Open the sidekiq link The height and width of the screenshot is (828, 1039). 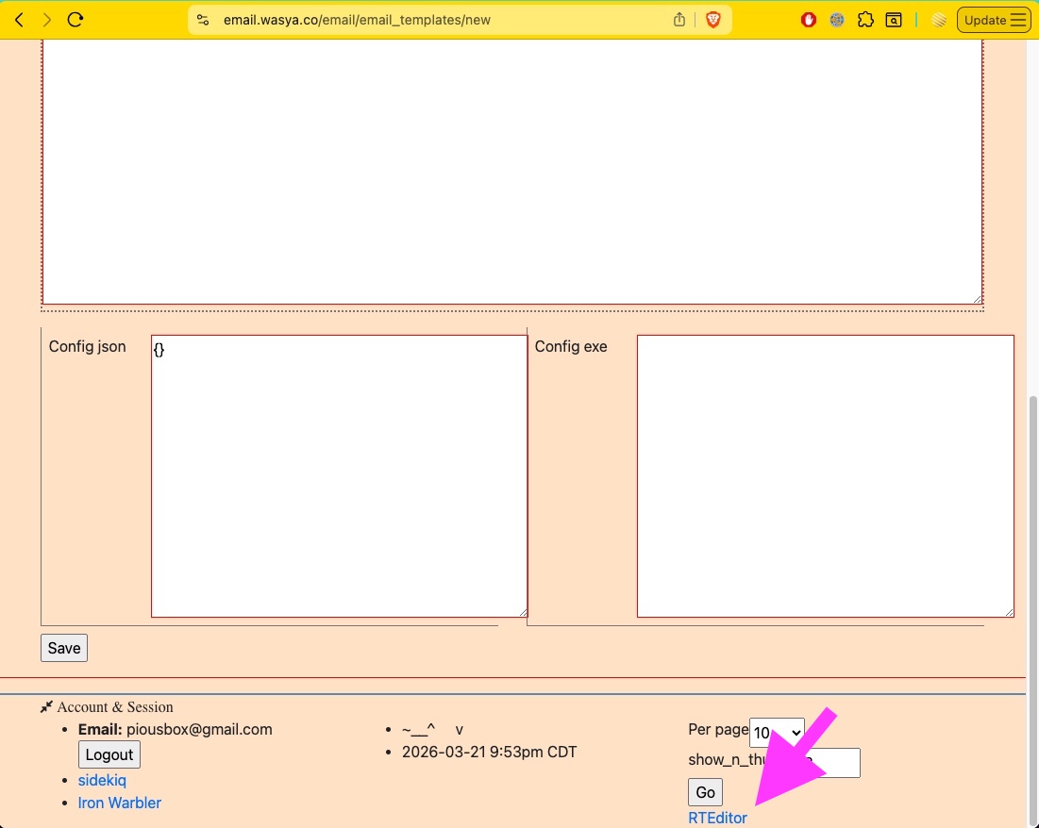(x=102, y=780)
